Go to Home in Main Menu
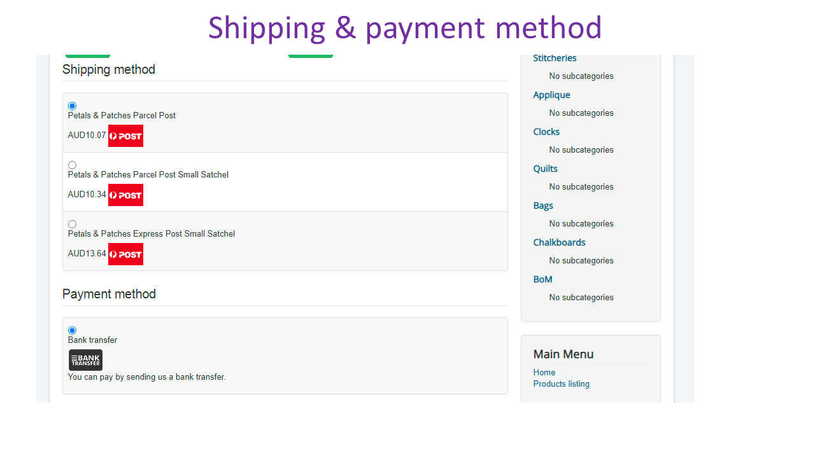Image resolution: width=815 pixels, height=458 pixels. [x=544, y=373]
